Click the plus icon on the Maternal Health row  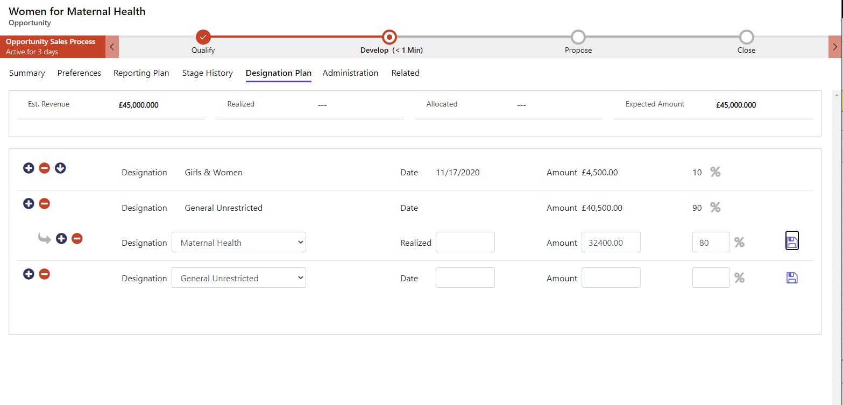(61, 238)
